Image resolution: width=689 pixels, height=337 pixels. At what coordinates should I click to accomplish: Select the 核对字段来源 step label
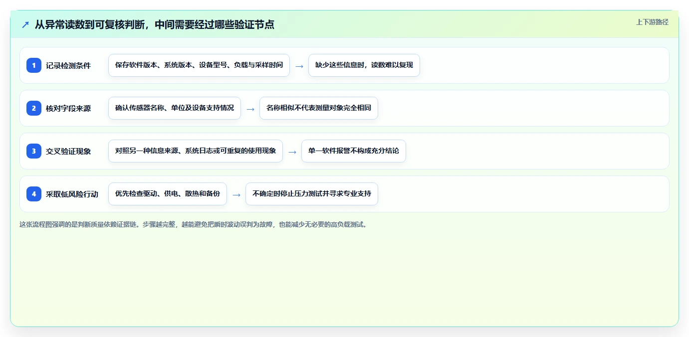point(68,108)
